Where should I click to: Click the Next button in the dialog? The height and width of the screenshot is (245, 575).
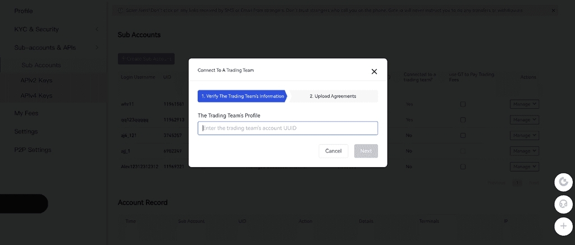tap(366, 151)
